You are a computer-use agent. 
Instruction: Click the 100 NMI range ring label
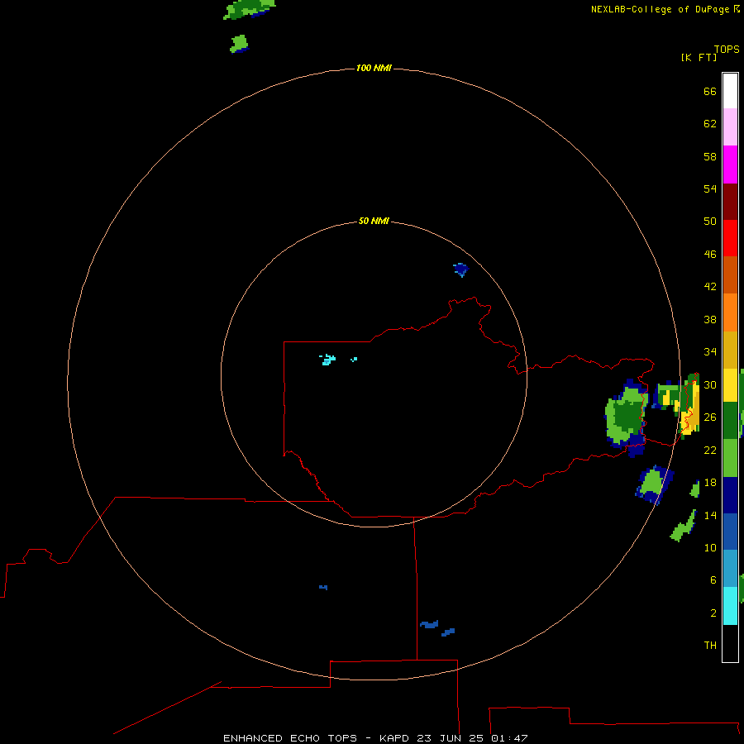(x=374, y=69)
